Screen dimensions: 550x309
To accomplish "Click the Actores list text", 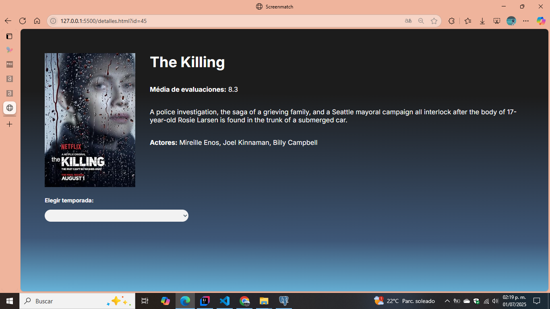I will click(x=234, y=142).
